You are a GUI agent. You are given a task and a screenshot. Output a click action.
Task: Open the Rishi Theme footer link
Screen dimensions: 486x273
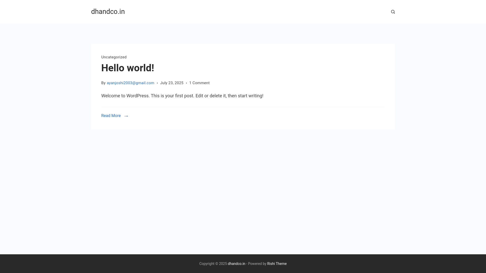(277, 264)
